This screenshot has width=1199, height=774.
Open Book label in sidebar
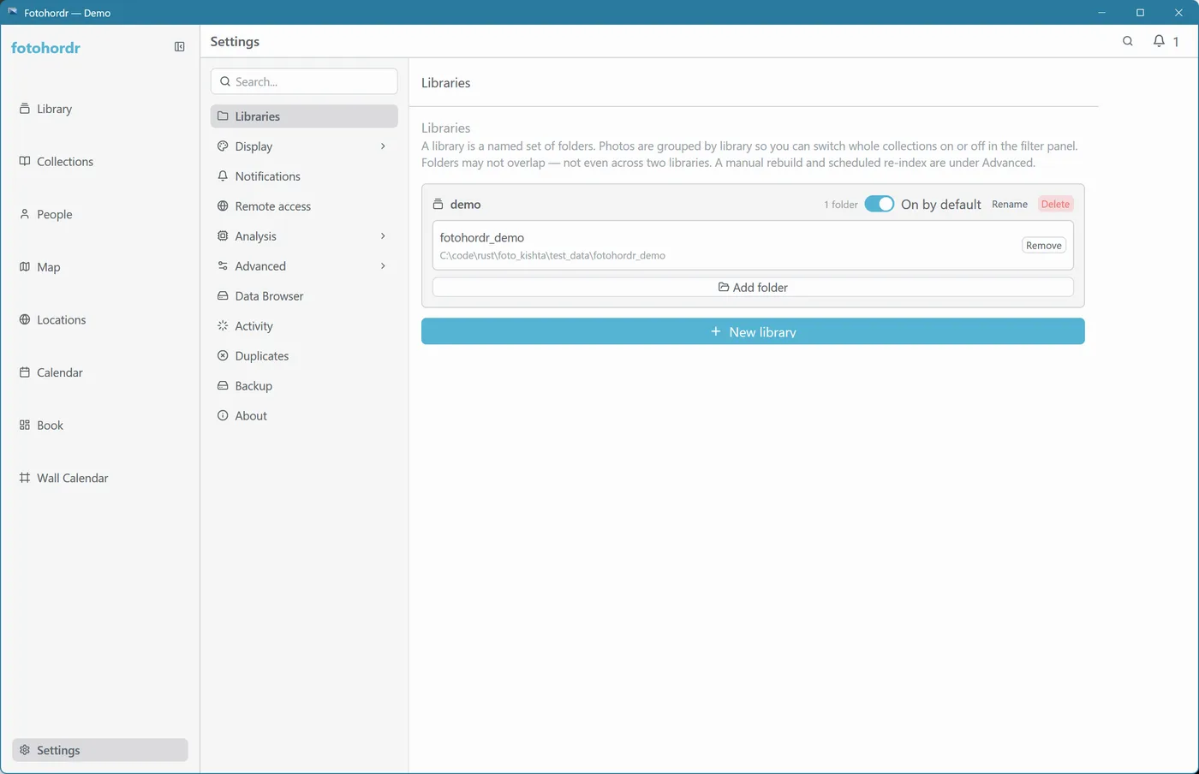tap(50, 425)
